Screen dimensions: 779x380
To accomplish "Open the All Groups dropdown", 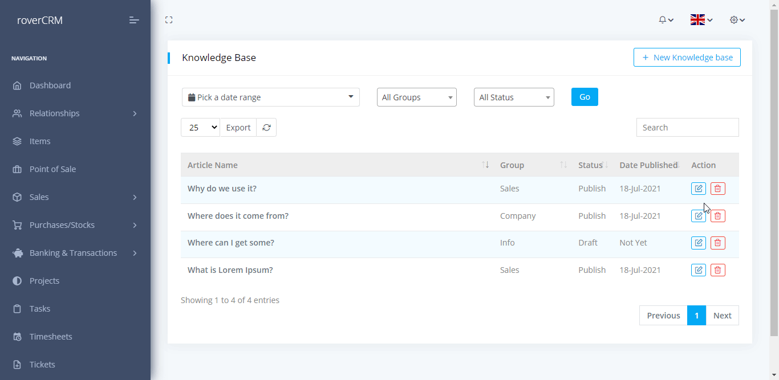I will pyautogui.click(x=416, y=97).
